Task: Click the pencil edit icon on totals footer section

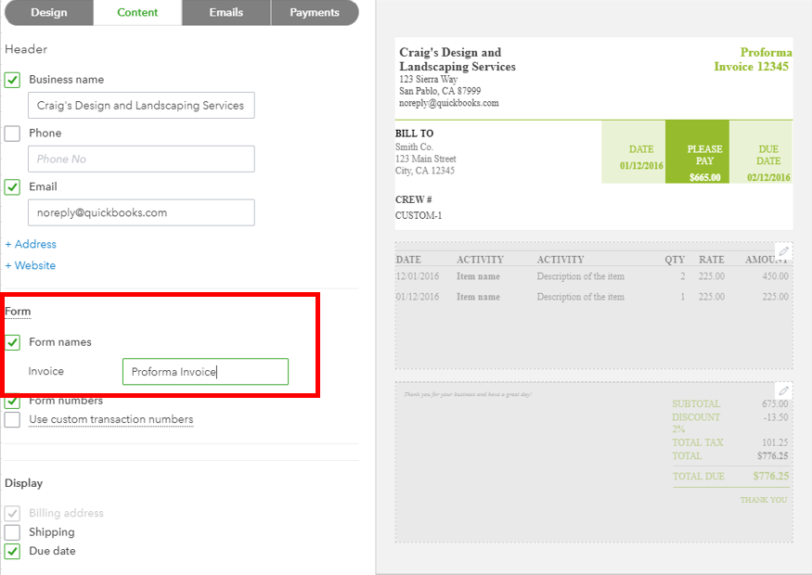Action: coord(784,390)
